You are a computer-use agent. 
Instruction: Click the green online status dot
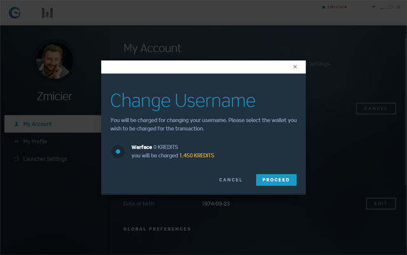pyautogui.click(x=324, y=8)
